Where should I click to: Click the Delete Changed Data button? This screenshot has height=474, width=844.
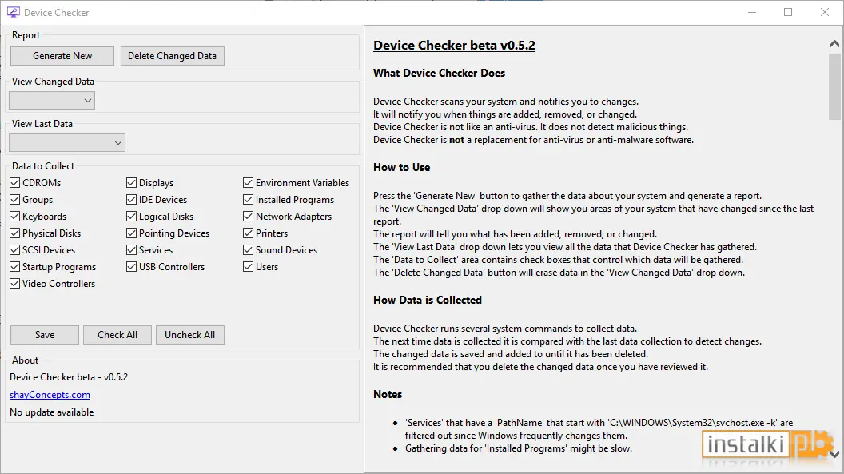click(173, 56)
